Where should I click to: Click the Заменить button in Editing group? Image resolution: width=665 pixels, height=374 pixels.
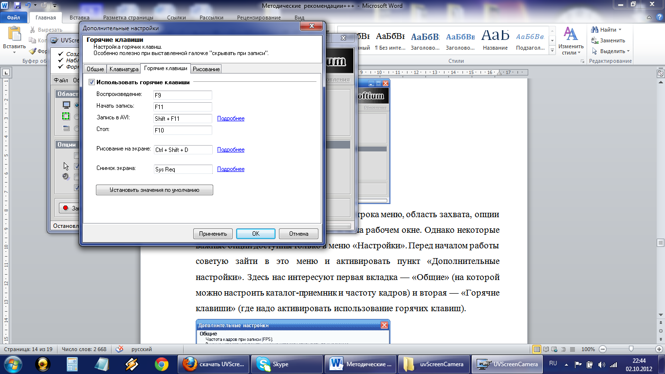[x=609, y=40]
